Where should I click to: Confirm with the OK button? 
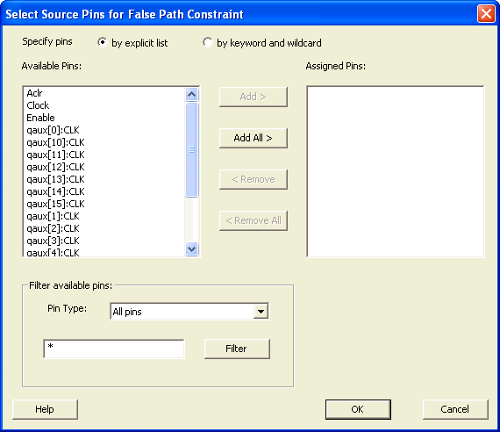pyautogui.click(x=358, y=409)
